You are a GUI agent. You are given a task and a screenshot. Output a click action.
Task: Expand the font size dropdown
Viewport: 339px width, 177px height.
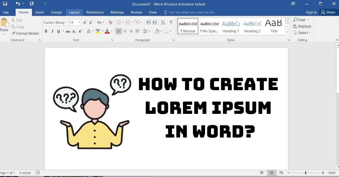79,22
